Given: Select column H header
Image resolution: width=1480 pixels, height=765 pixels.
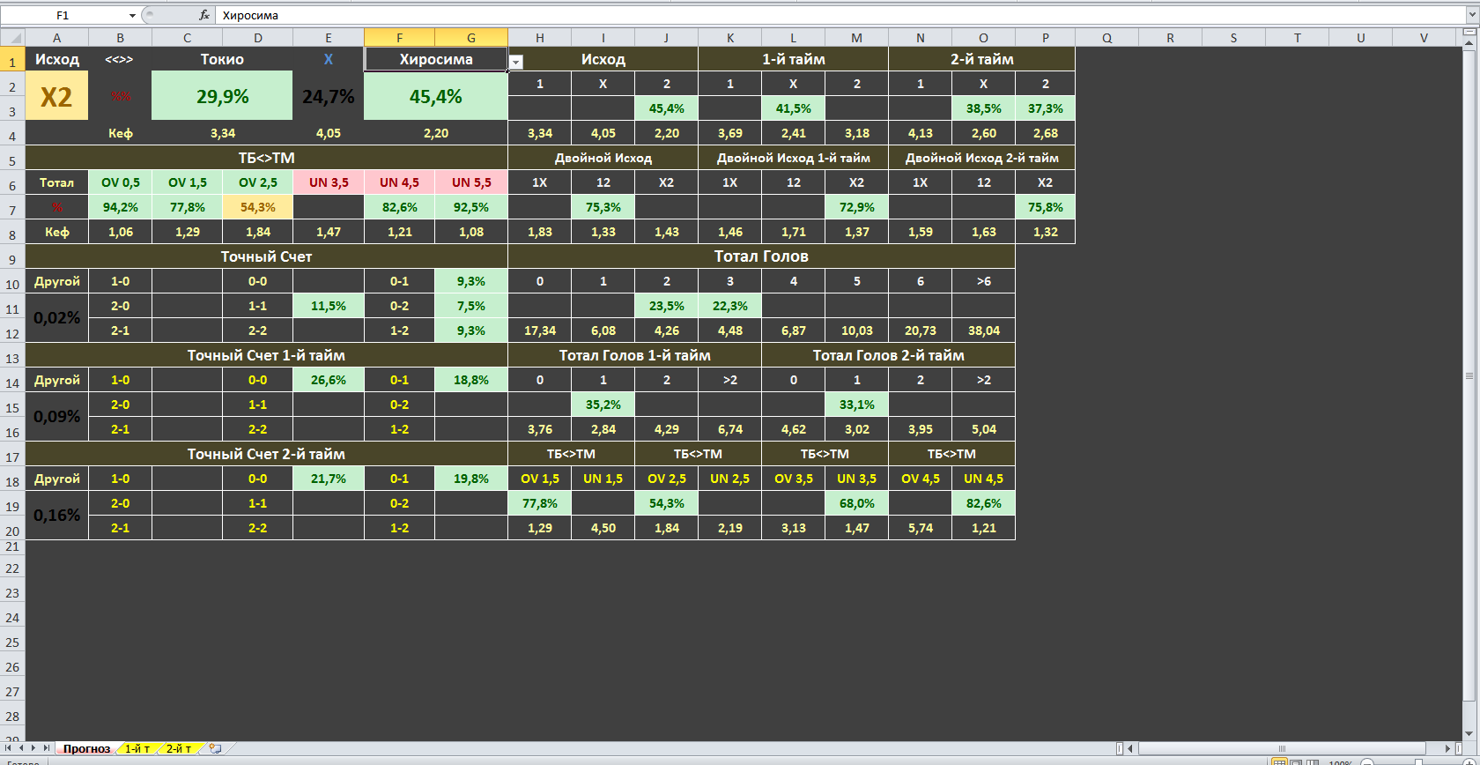Looking at the screenshot, I should pyautogui.click(x=540, y=38).
